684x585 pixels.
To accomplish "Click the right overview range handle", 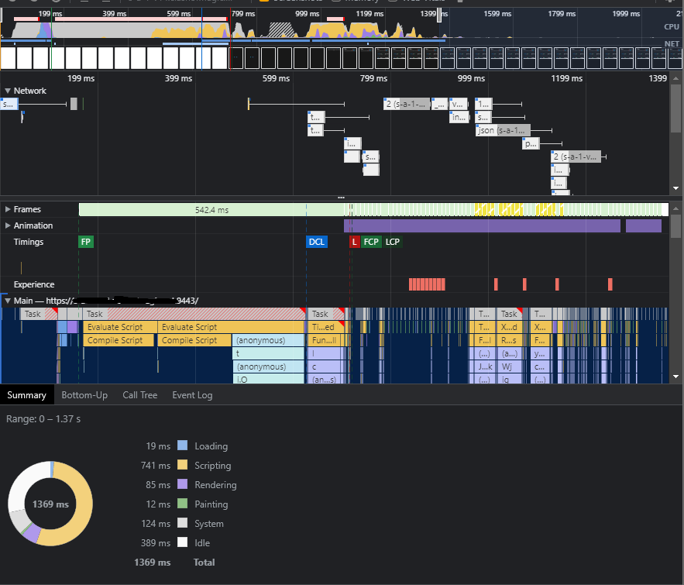I will point(440,15).
